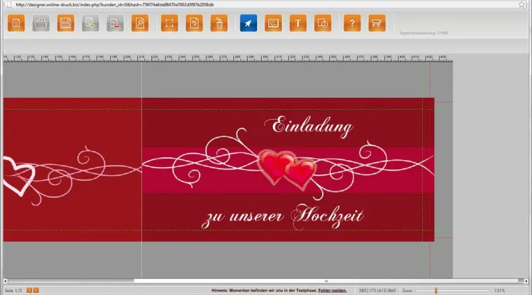This screenshot has height=295, width=532.
Task: Click the horizontal scrollbar thumb
Action: tap(325, 281)
